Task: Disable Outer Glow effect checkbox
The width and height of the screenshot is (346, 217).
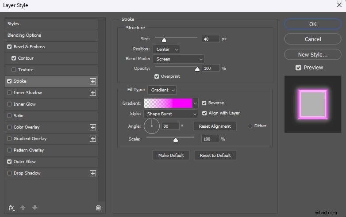Action: (9, 161)
